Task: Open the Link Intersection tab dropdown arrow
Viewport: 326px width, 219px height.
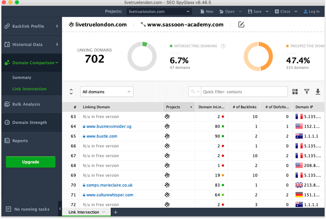Action: 103,212
